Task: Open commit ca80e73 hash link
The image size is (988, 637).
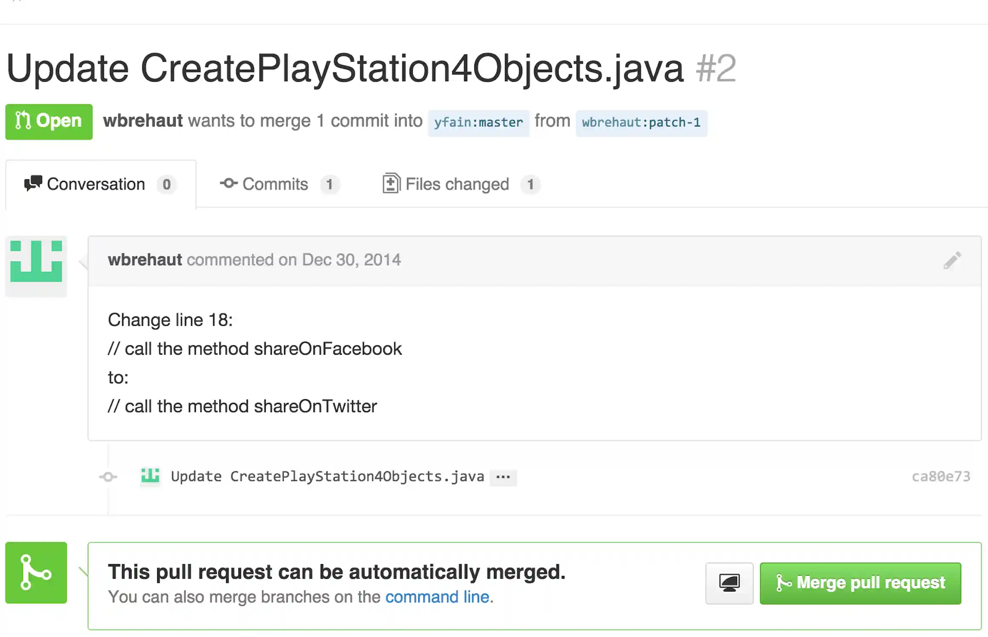Action: [x=941, y=476]
